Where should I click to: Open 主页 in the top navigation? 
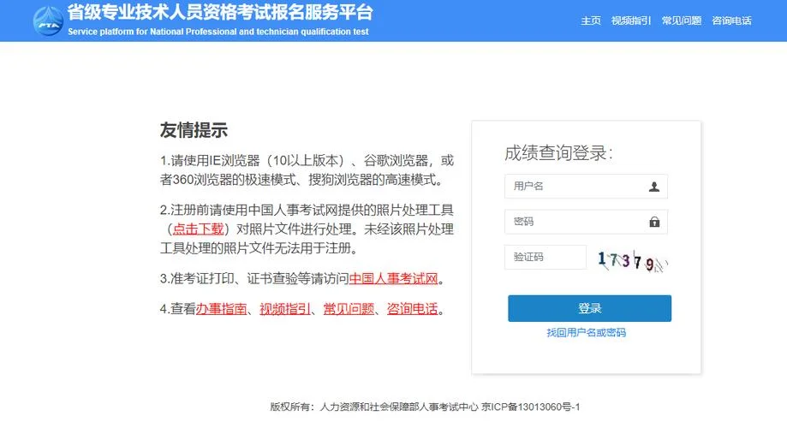click(591, 21)
